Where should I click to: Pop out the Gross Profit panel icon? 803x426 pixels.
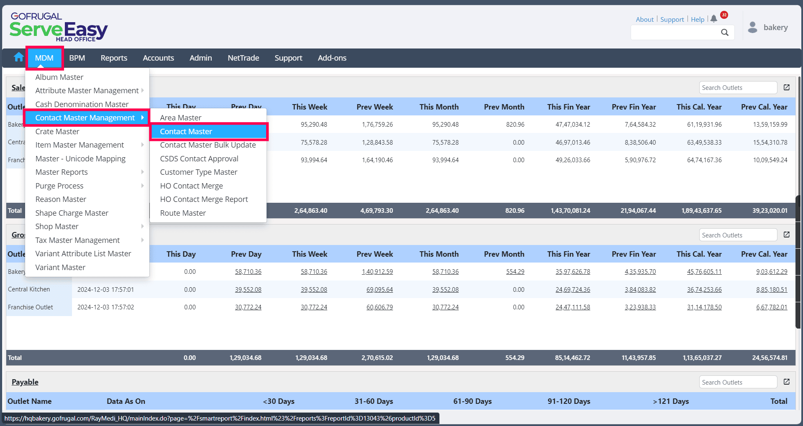pos(787,235)
